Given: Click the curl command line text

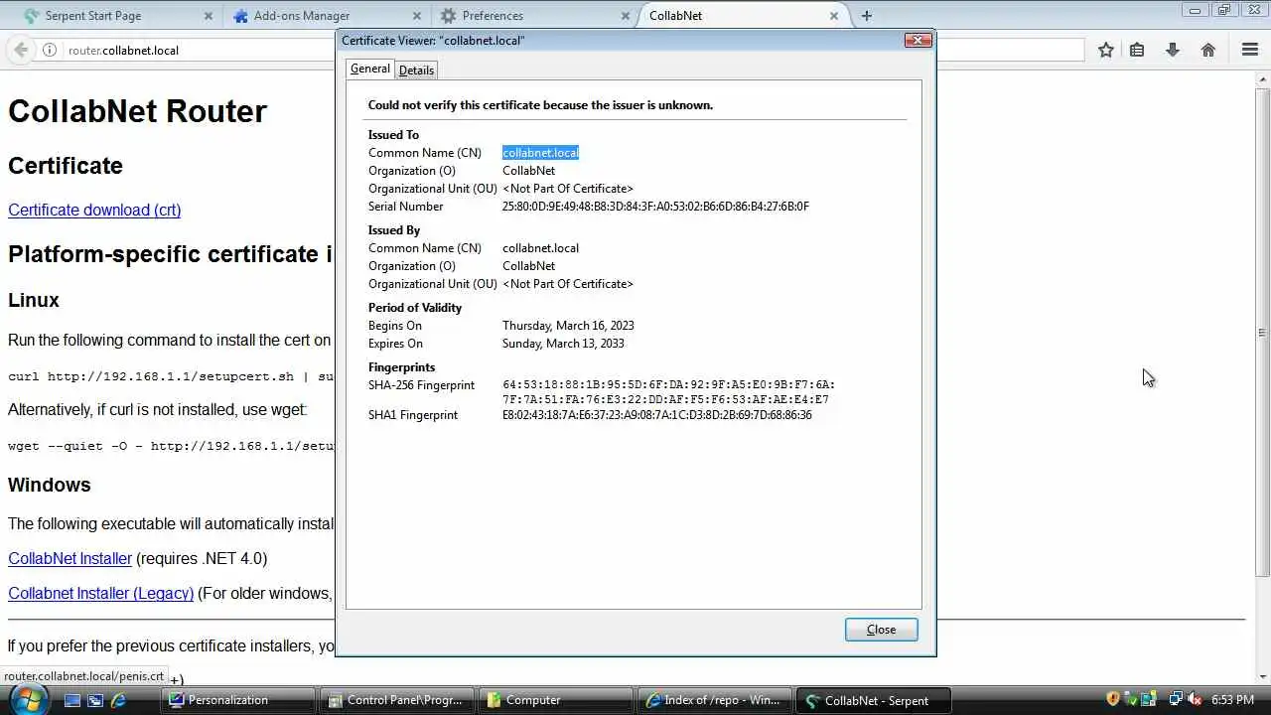Looking at the screenshot, I should (x=172, y=376).
